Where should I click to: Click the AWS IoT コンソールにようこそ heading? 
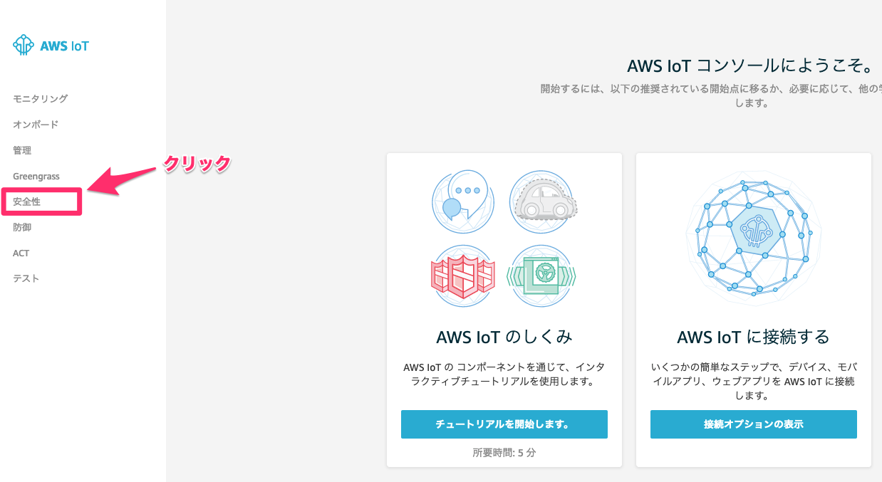750,66
